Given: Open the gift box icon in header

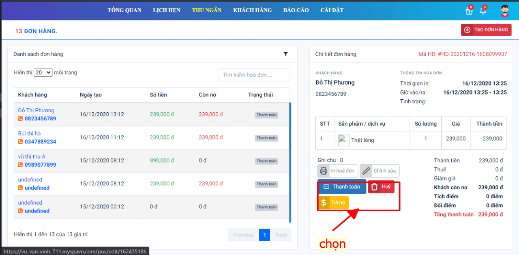Looking at the screenshot, I should (x=469, y=11).
